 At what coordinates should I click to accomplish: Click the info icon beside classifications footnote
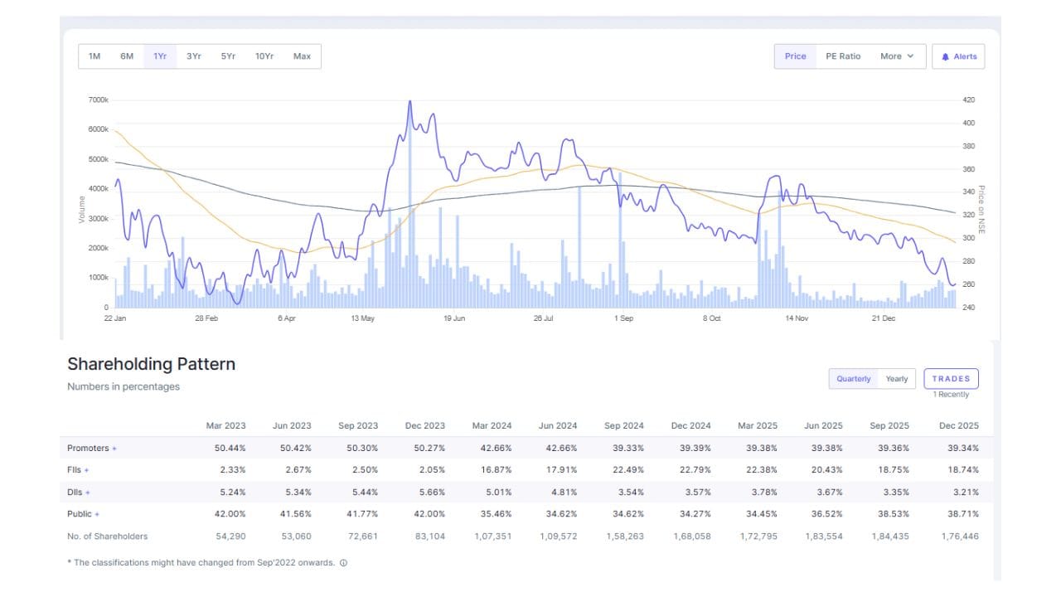click(343, 562)
